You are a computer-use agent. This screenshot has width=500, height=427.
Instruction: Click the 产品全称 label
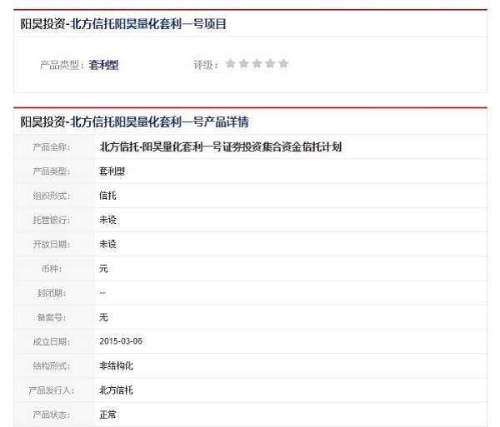click(52, 147)
